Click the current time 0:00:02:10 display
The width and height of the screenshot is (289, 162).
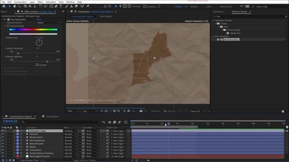click(x=10, y=121)
